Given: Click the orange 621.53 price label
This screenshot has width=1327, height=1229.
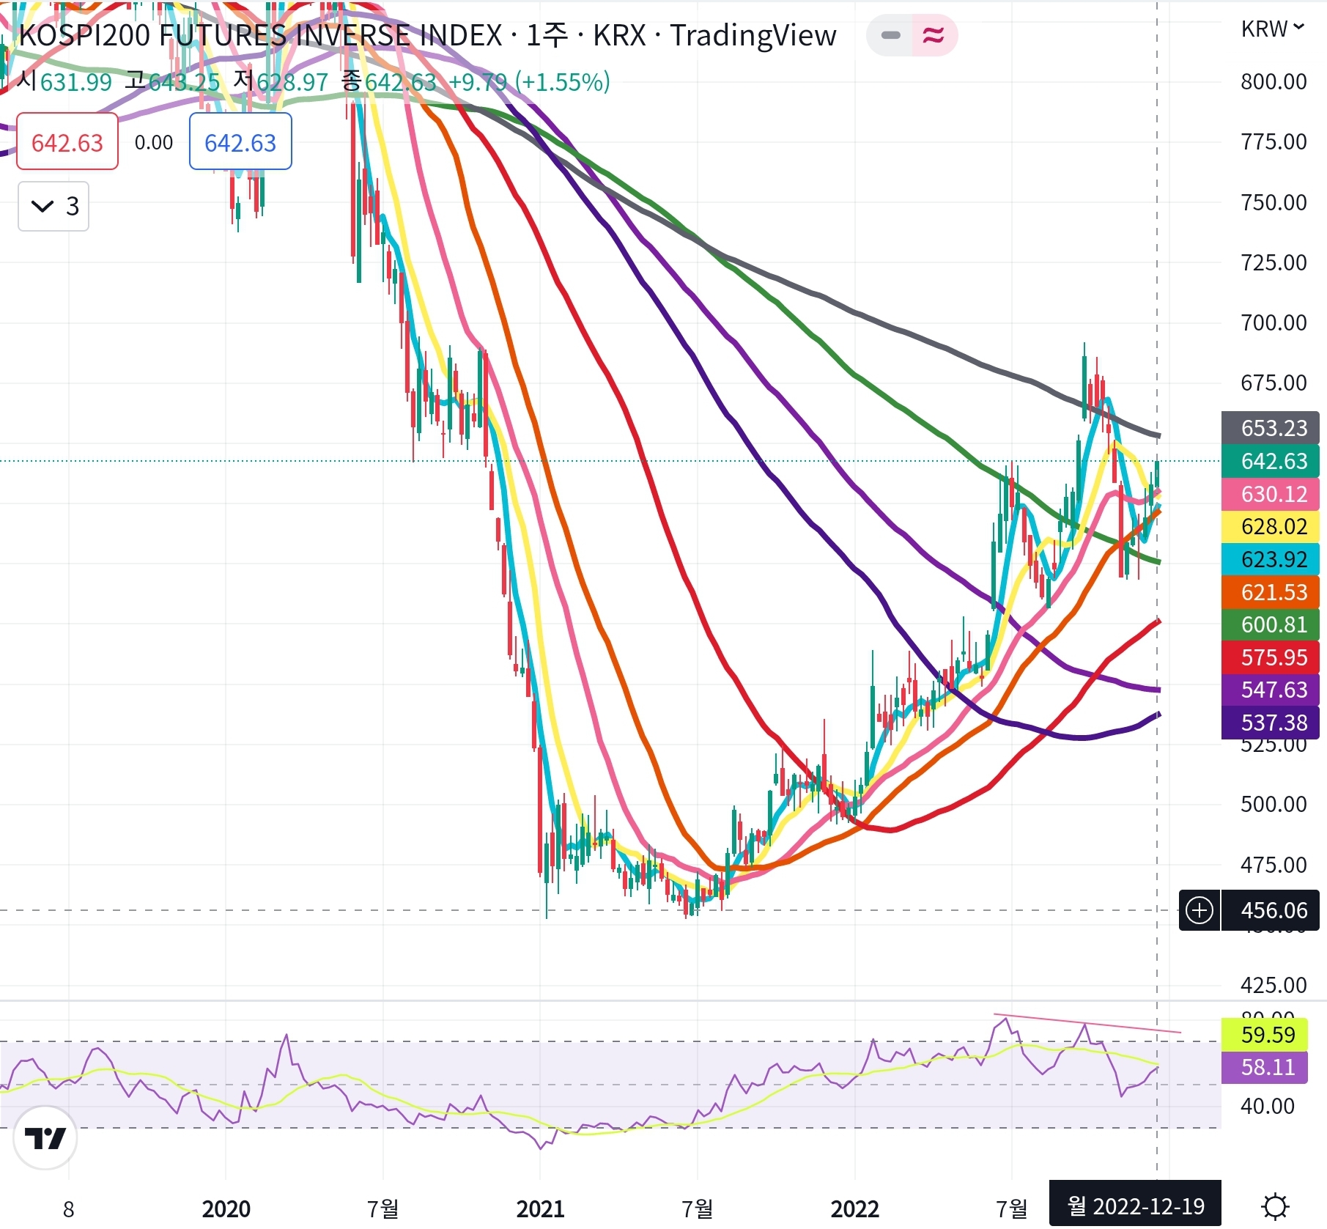Looking at the screenshot, I should [x=1270, y=592].
